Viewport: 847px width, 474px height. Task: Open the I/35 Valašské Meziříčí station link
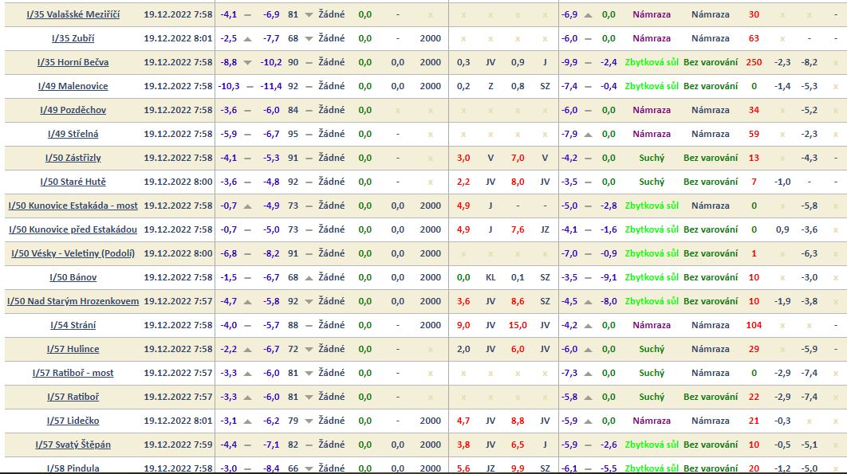coord(73,14)
